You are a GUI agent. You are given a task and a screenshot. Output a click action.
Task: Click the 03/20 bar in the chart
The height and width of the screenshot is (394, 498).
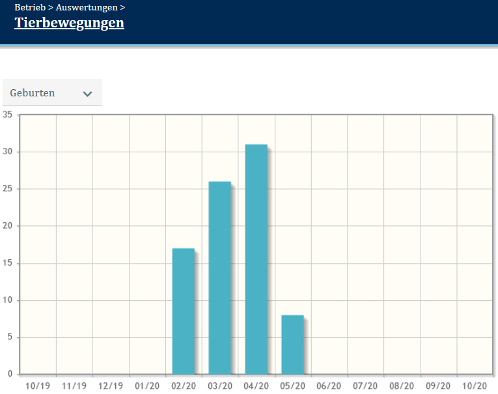(x=220, y=278)
